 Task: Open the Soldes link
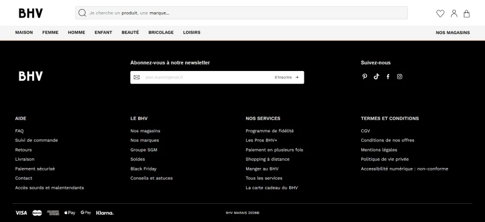(138, 159)
